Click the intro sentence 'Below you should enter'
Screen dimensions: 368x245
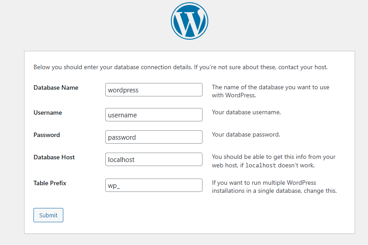point(181,67)
